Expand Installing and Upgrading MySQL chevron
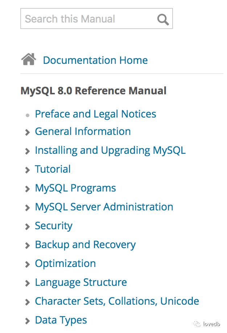The image size is (227, 333). (x=28, y=151)
